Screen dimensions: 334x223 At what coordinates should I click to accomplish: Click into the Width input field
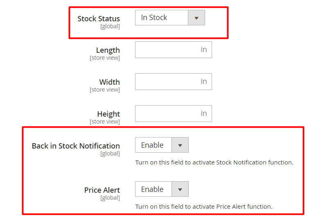click(166, 82)
